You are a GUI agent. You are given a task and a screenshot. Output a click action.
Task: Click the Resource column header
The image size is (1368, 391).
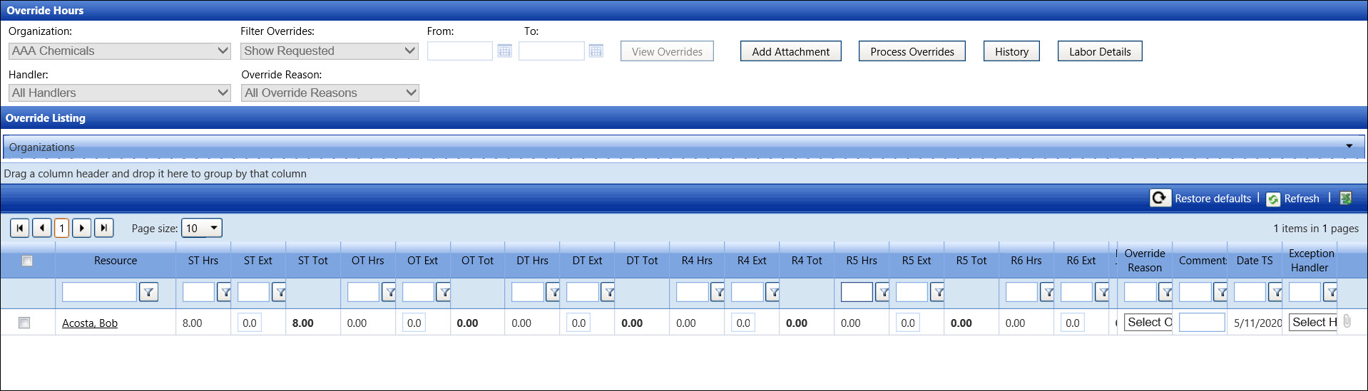coord(116,261)
